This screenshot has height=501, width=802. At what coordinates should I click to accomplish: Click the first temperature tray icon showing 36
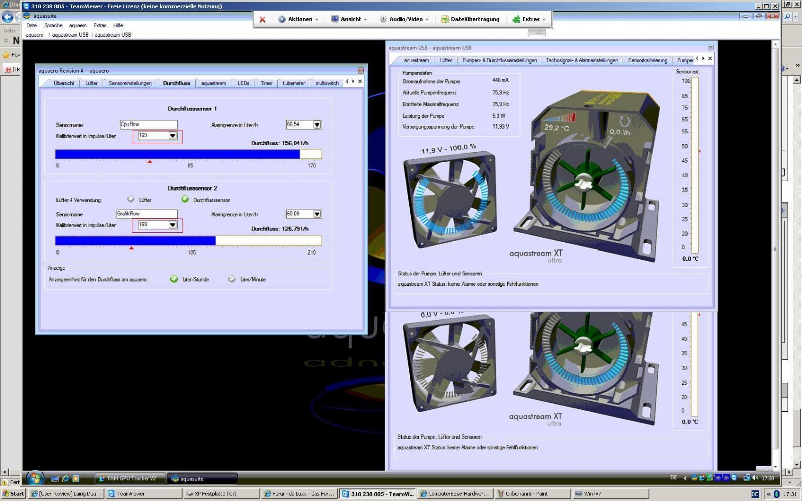click(x=718, y=478)
